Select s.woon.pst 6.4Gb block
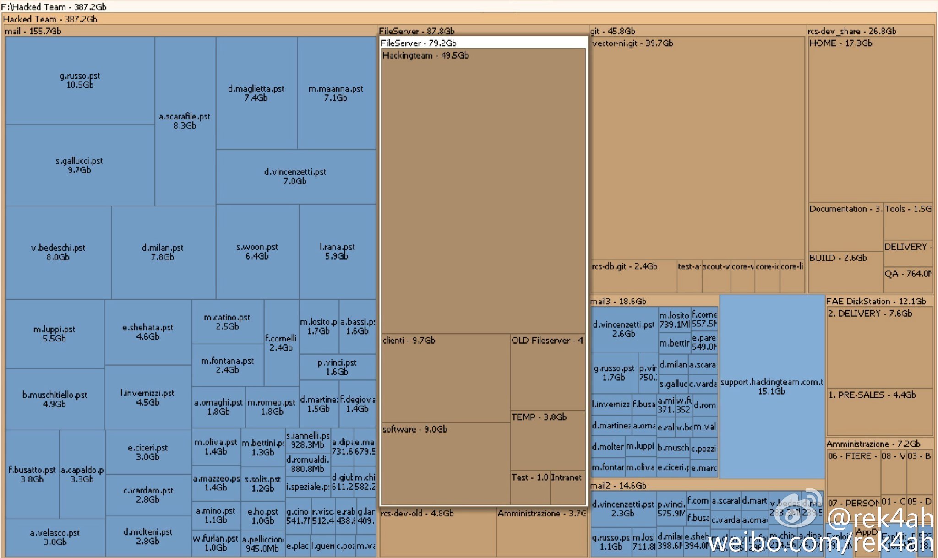This screenshot has width=938, height=558. 257,251
